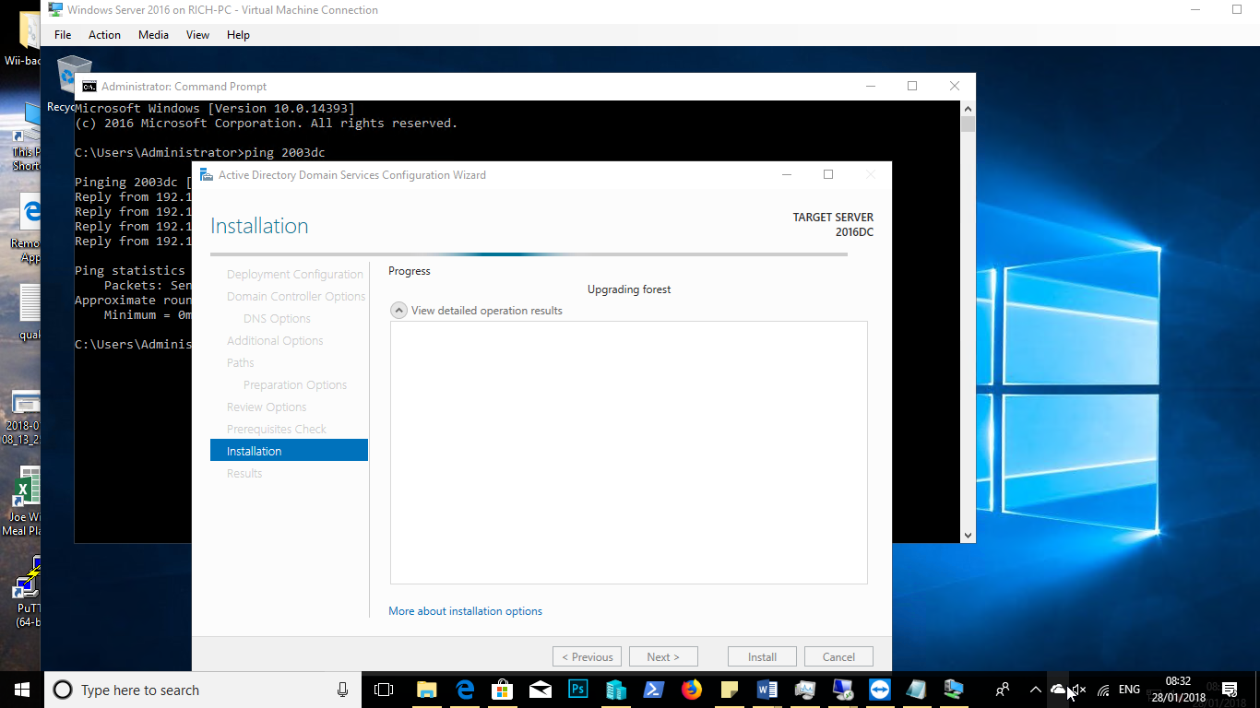Image resolution: width=1260 pixels, height=708 pixels.
Task: Minimize the AD DS Configuration Wizard
Action: point(787,175)
